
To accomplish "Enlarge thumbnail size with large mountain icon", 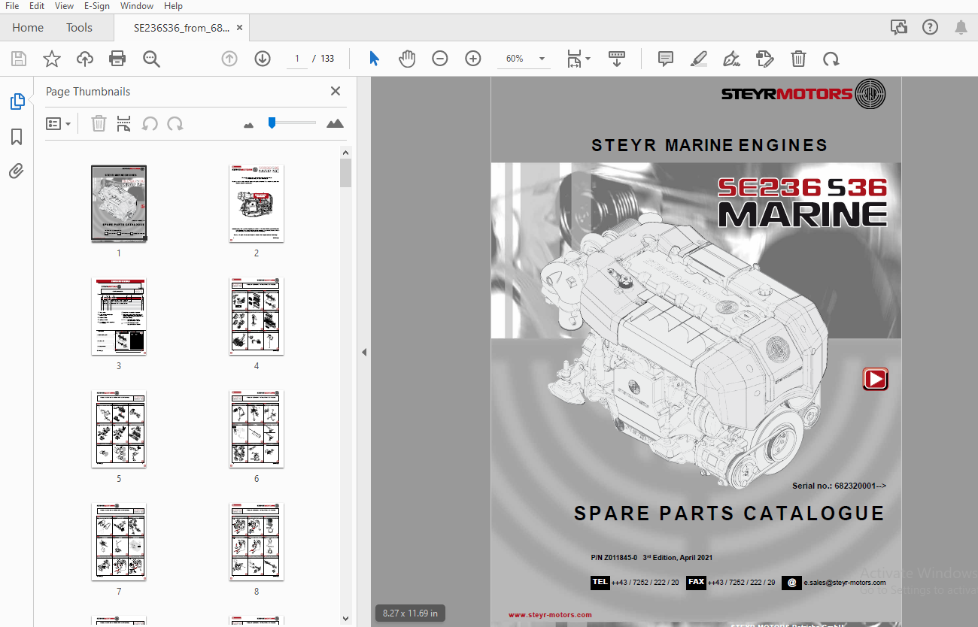I will tap(335, 123).
